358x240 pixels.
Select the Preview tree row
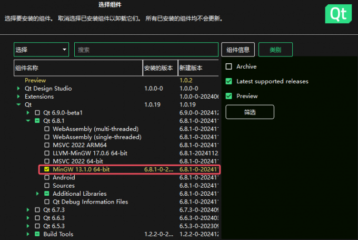(116, 80)
